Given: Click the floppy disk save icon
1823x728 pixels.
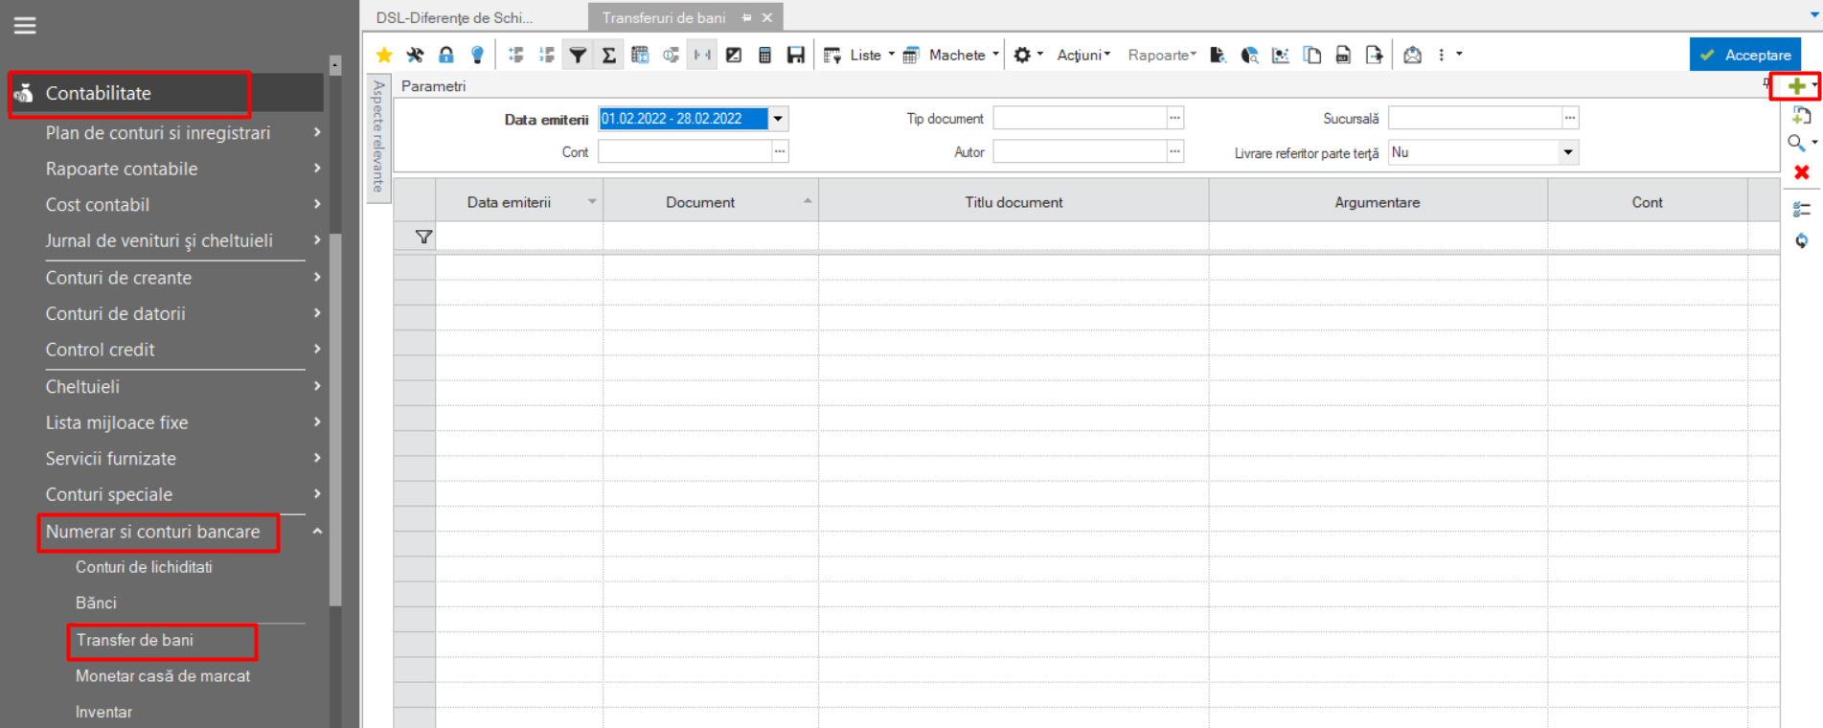Looking at the screenshot, I should coord(795,55).
